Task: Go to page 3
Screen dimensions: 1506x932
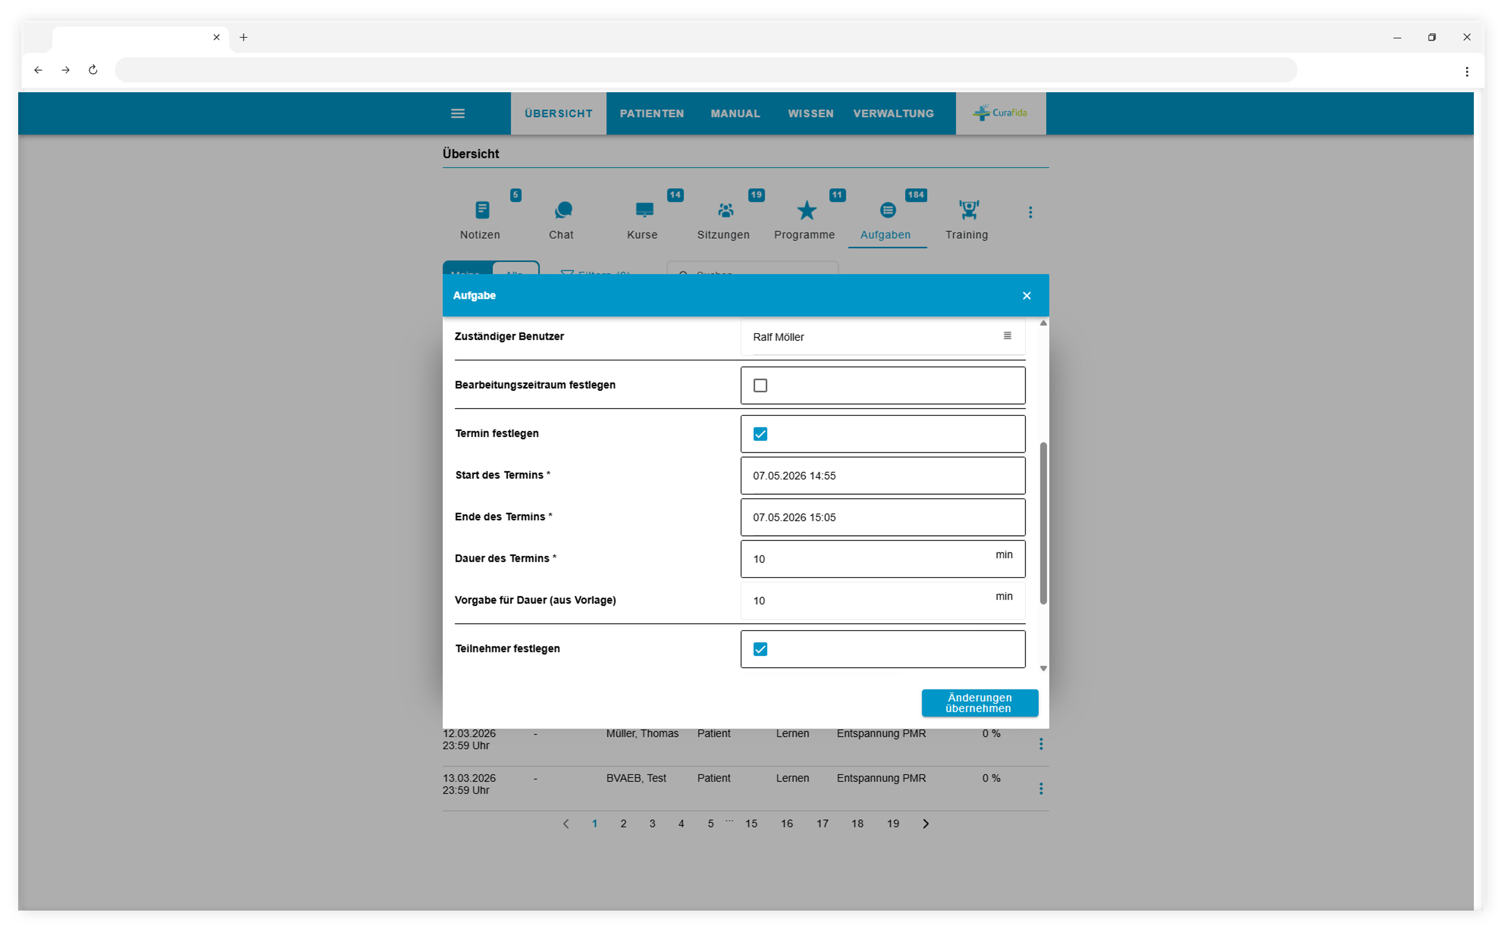Action: click(652, 823)
